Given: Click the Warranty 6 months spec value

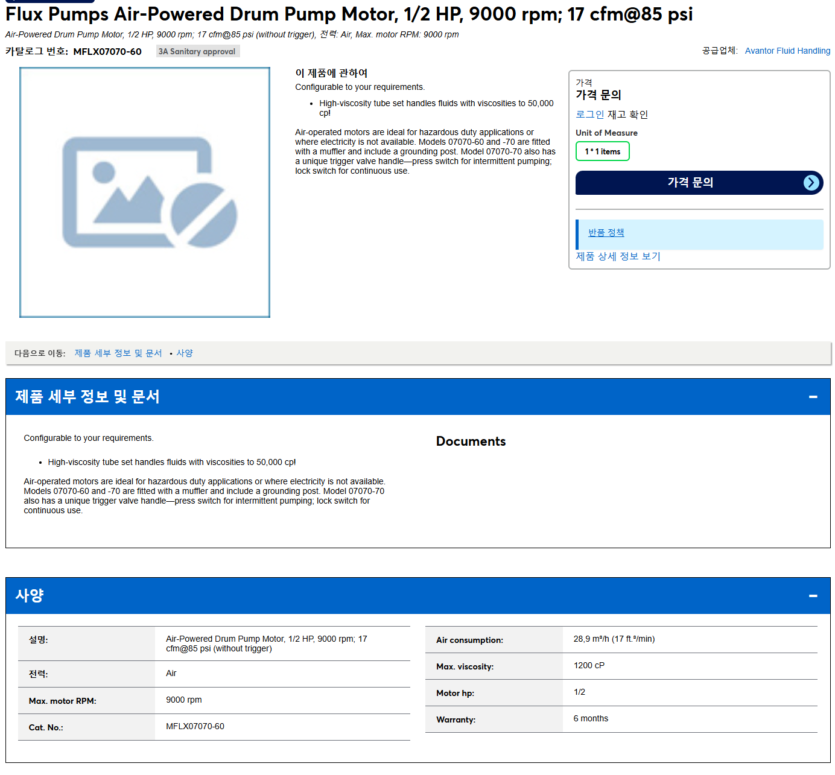Looking at the screenshot, I should point(591,719).
